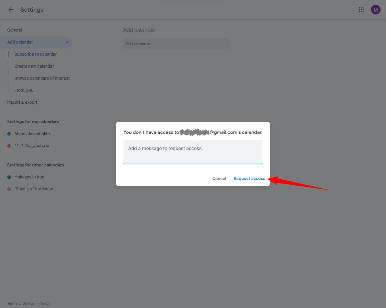Collapse the Add calendar section chevron

pos(67,42)
